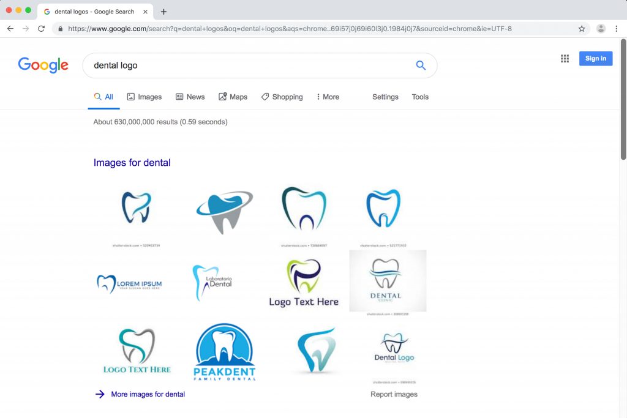Image resolution: width=627 pixels, height=418 pixels.
Task: Expand the More search options menu
Action: click(x=328, y=97)
